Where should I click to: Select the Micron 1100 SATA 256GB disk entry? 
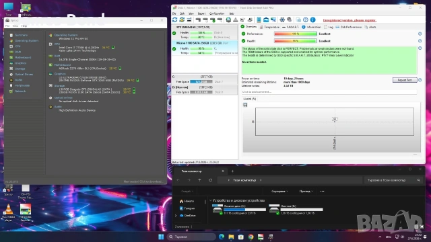click(x=205, y=48)
